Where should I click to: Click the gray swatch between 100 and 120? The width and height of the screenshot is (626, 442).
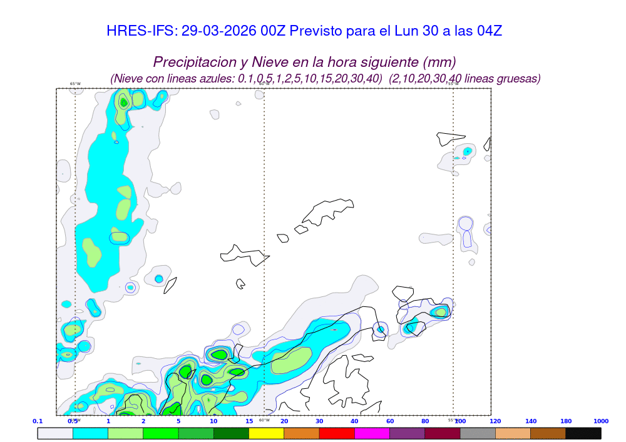(x=478, y=433)
